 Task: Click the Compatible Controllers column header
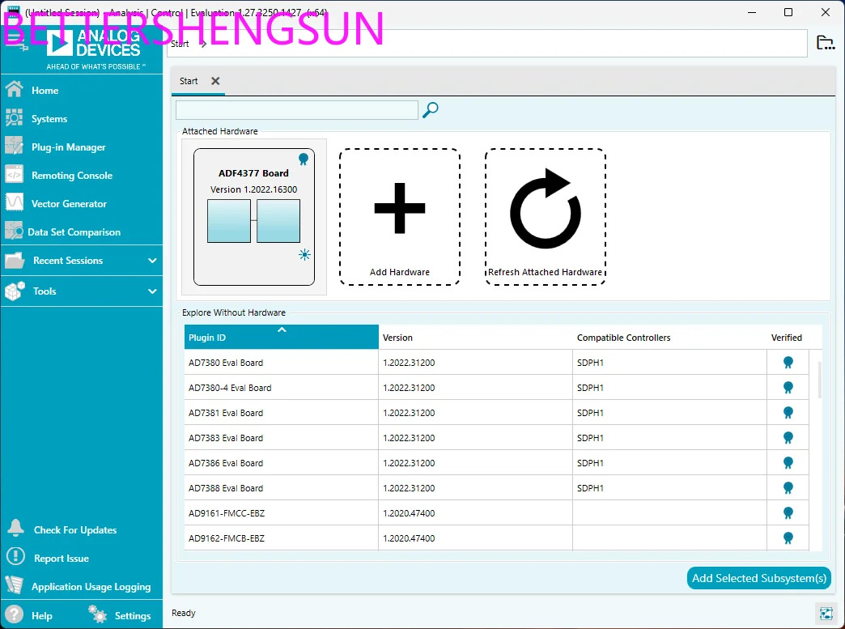(669, 337)
